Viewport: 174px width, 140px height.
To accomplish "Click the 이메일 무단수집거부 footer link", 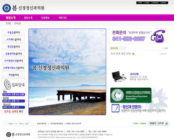I will [x=73, y=124].
